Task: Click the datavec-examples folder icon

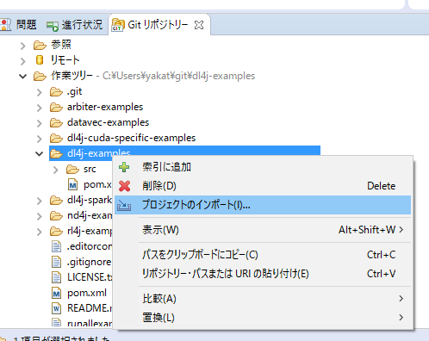Action: point(56,123)
